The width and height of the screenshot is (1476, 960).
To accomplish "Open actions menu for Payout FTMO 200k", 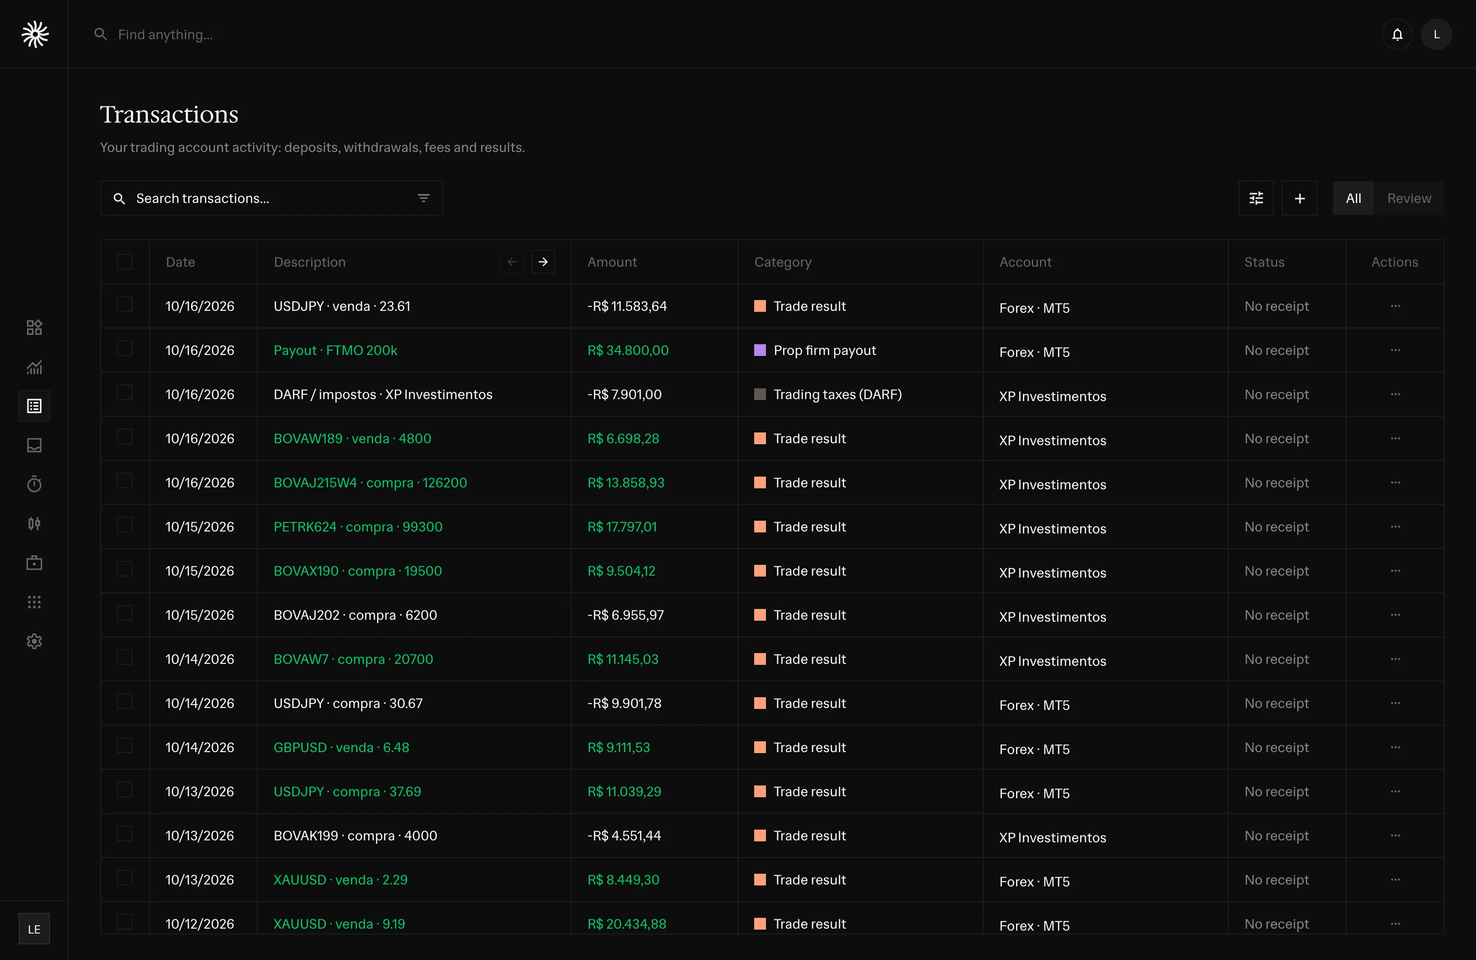I will pos(1395,351).
